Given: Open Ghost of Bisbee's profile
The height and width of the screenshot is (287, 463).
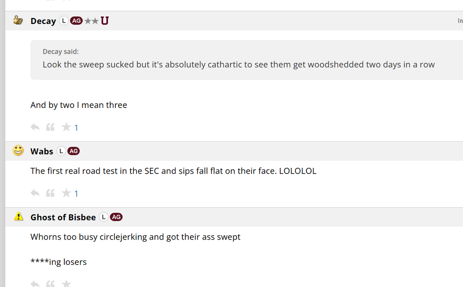Looking at the screenshot, I should click(63, 217).
